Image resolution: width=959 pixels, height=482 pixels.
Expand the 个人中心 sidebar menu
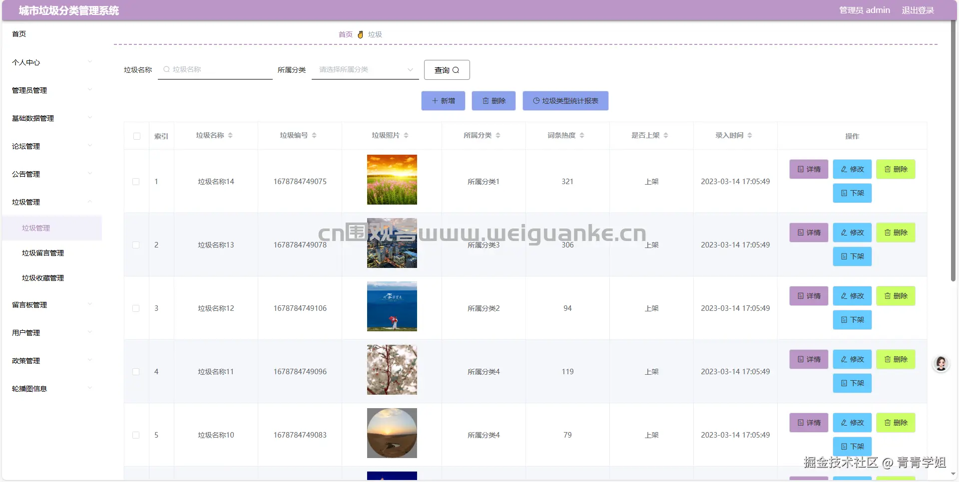pos(52,62)
